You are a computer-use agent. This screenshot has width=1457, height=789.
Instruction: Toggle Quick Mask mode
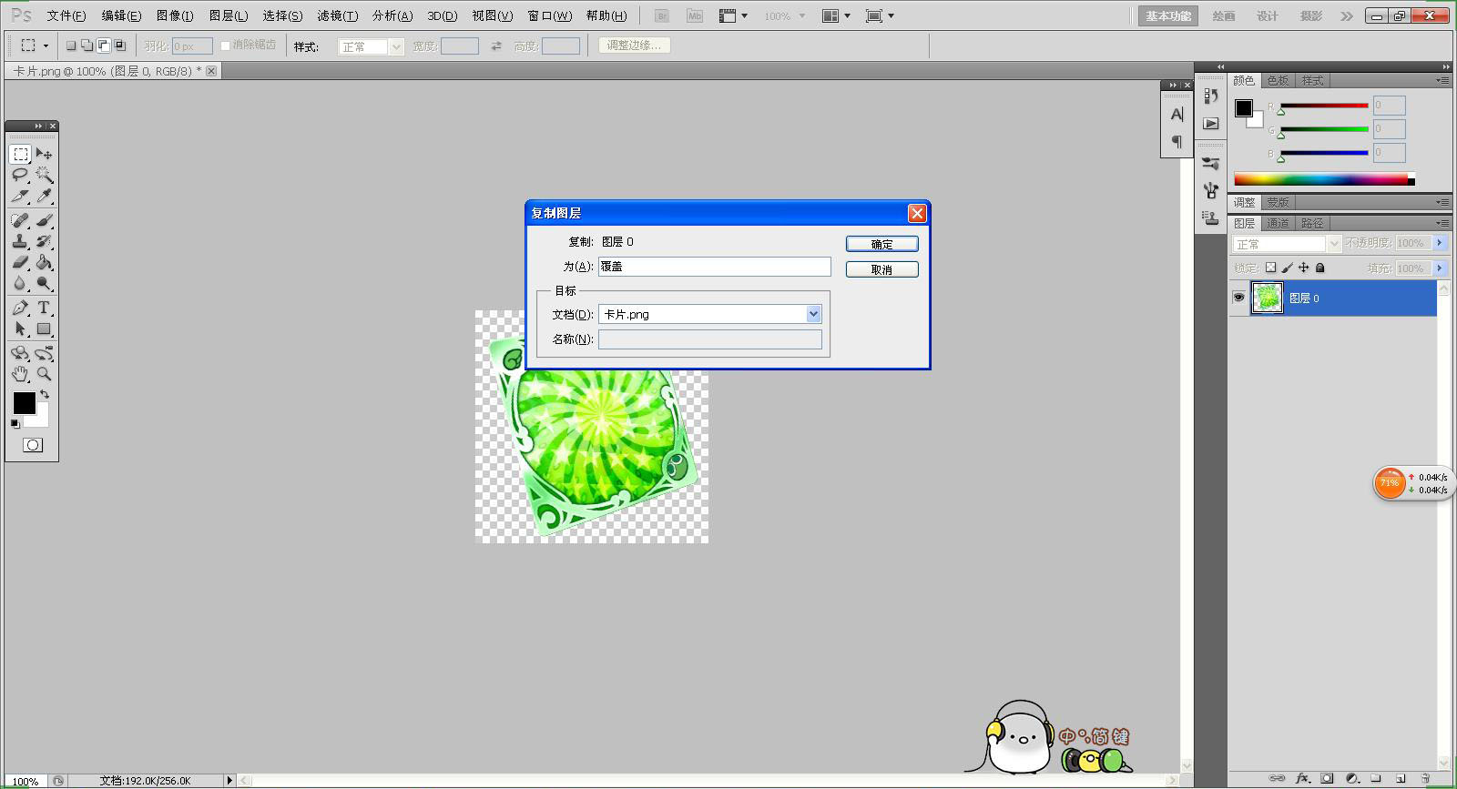point(33,445)
